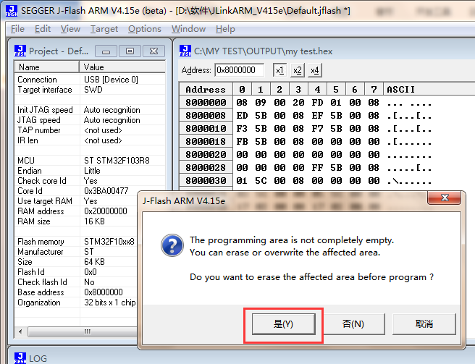Click the 64 KB size value
Screen dimensions: 475x364
pos(95,262)
